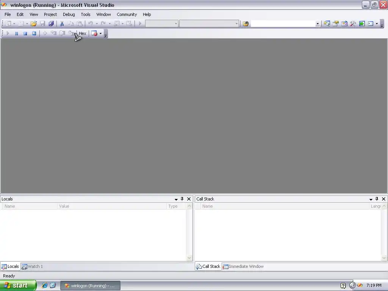Click the Start Debugging play icon
The width and height of the screenshot is (388, 291).
140,23
